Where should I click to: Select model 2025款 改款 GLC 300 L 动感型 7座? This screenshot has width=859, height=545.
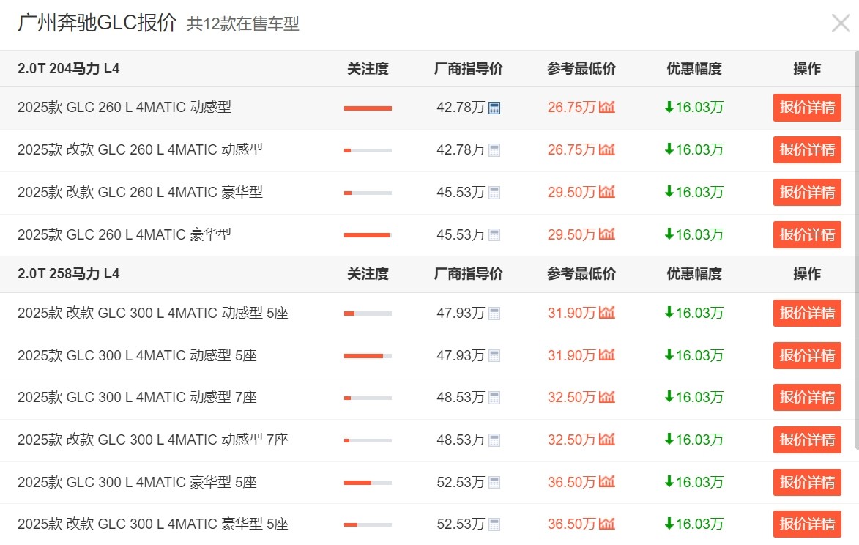(153, 440)
